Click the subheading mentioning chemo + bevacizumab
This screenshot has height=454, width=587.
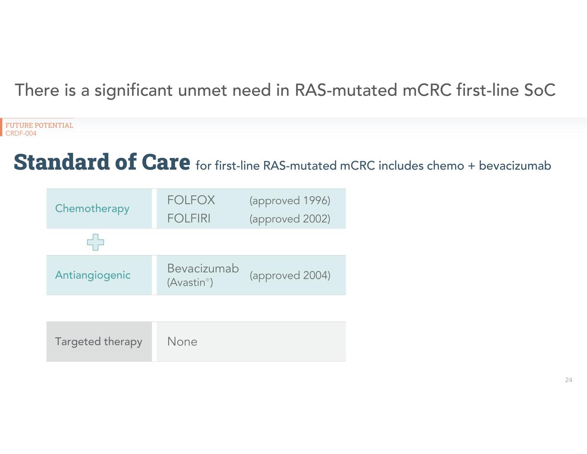click(x=373, y=166)
